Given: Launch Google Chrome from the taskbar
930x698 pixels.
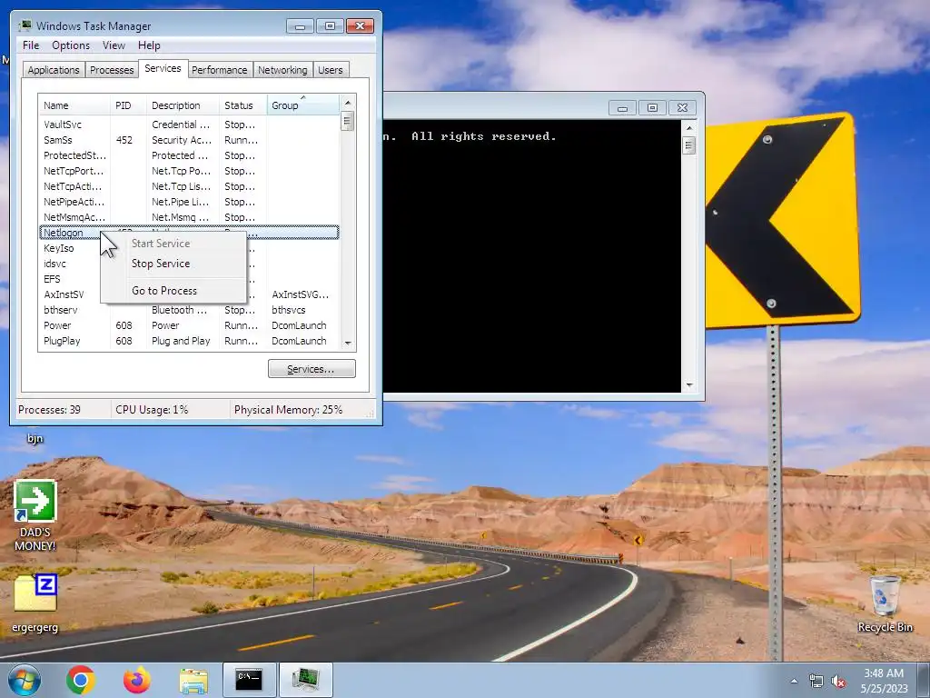Looking at the screenshot, I should [x=81, y=680].
